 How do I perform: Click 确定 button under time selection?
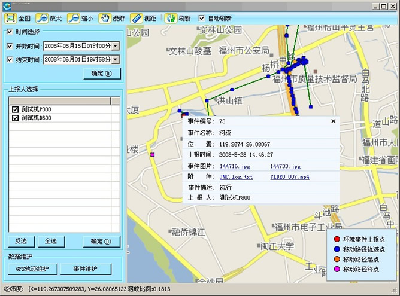click(102, 74)
